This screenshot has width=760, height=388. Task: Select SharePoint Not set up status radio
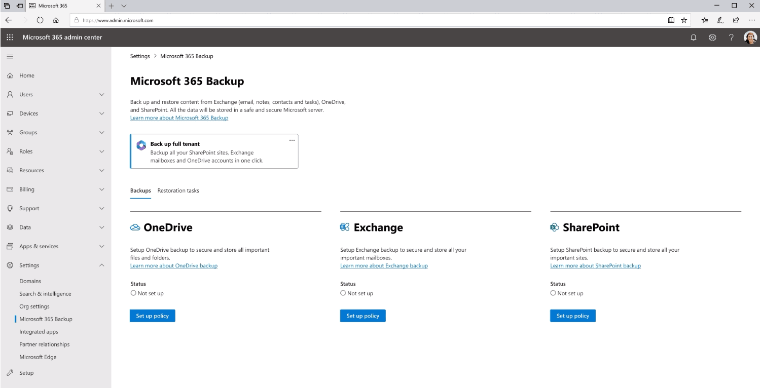[553, 293]
